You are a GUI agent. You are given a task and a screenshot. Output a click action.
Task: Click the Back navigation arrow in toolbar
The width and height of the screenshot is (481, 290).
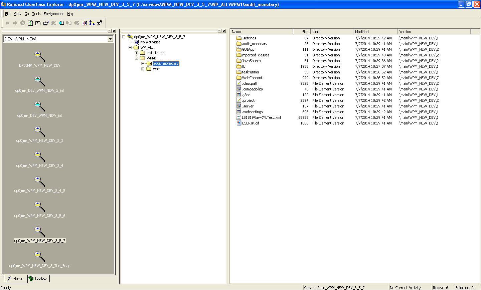pyautogui.click(x=7, y=23)
